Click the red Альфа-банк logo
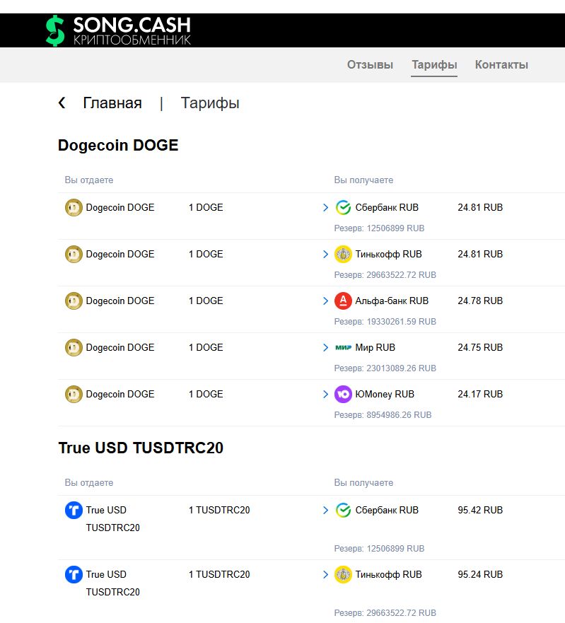Screen dimensions: 565x623 pyautogui.click(x=343, y=301)
